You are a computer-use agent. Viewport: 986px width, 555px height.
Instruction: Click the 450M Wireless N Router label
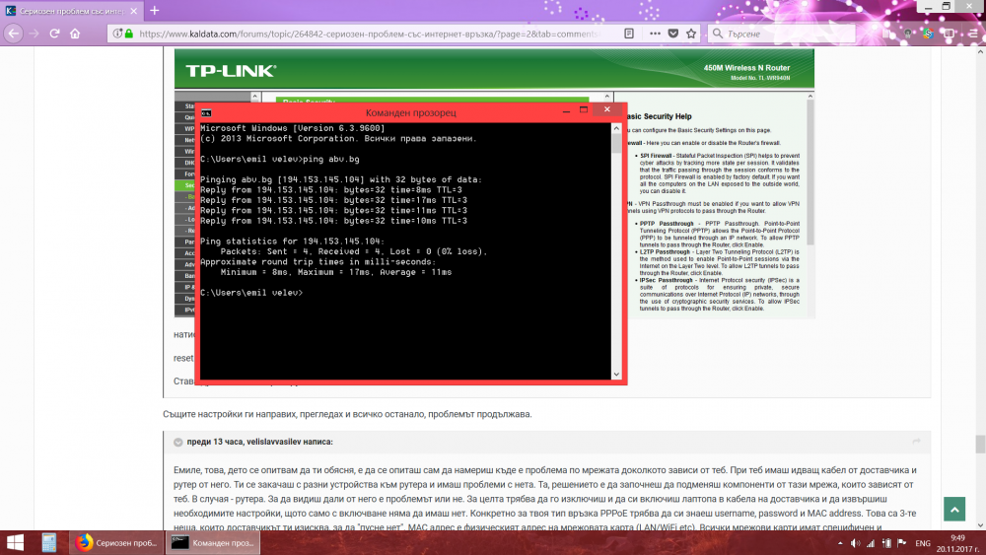746,68
